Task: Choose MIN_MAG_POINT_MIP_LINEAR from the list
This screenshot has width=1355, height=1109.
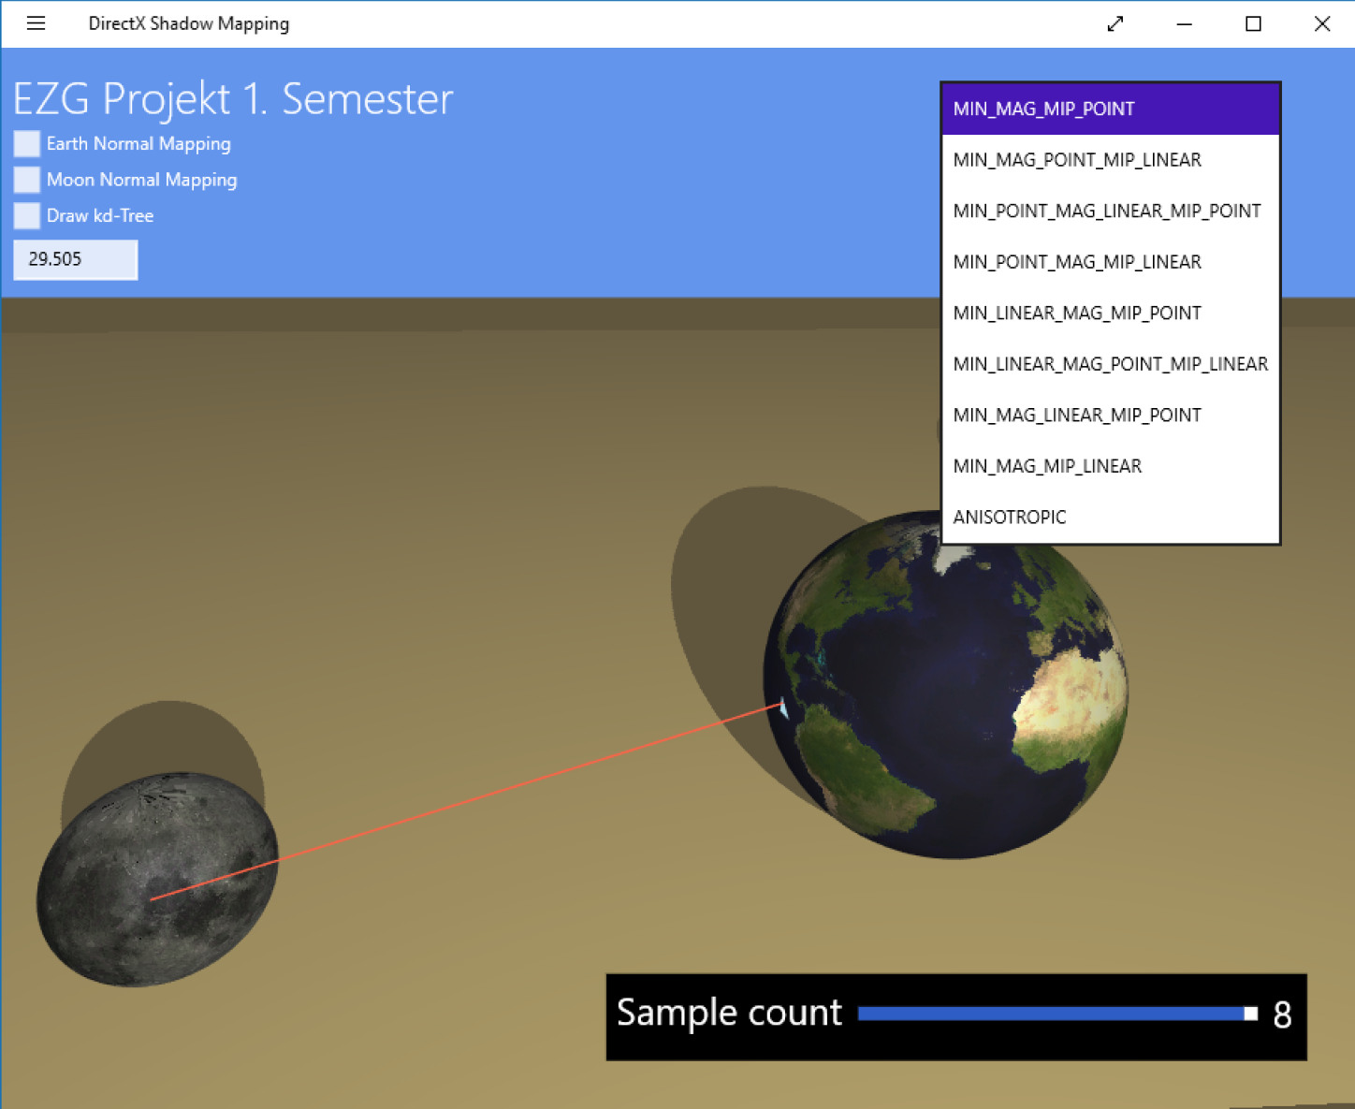Action: 1110,160
